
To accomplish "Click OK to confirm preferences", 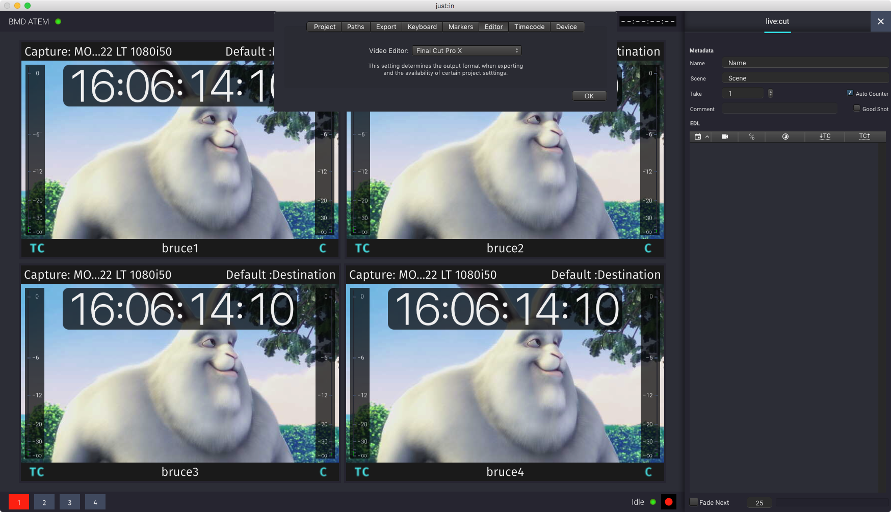I will click(589, 96).
